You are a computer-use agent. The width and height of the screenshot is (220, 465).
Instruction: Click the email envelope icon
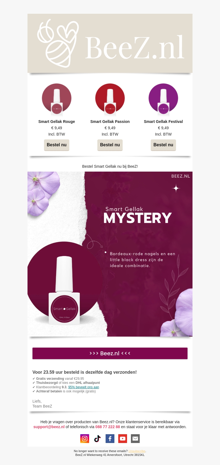[135, 439]
